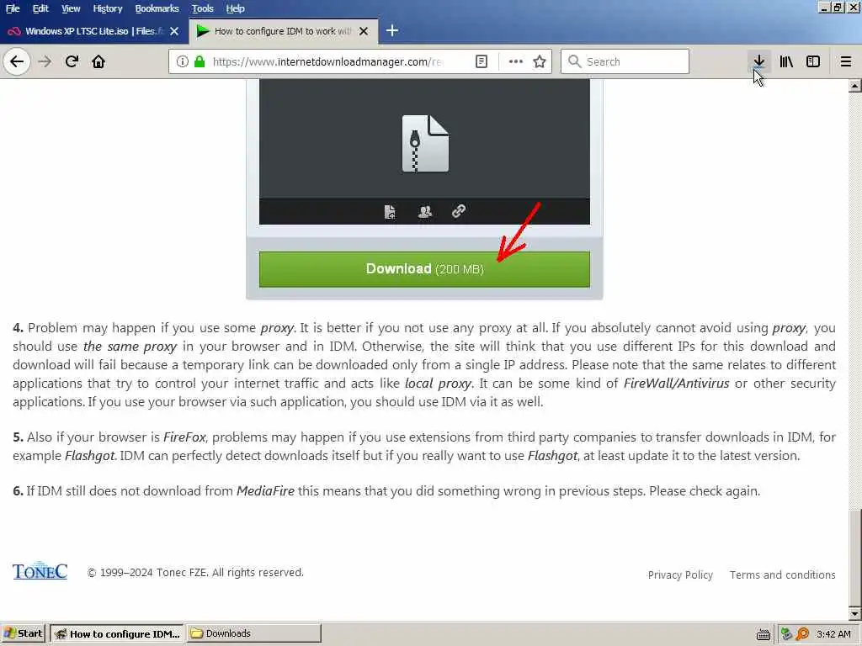Click the zip file thumbnail image
The height and width of the screenshot is (646, 862).
click(425, 143)
